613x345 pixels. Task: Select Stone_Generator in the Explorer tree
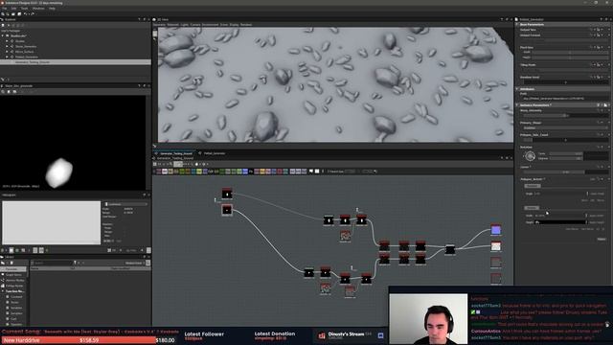click(26, 46)
